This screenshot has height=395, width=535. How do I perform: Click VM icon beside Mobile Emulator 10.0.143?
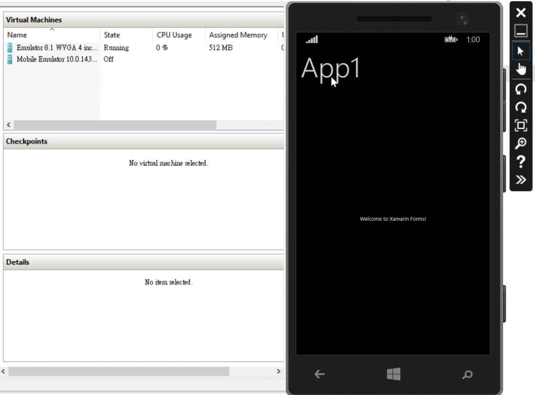[x=9, y=59]
